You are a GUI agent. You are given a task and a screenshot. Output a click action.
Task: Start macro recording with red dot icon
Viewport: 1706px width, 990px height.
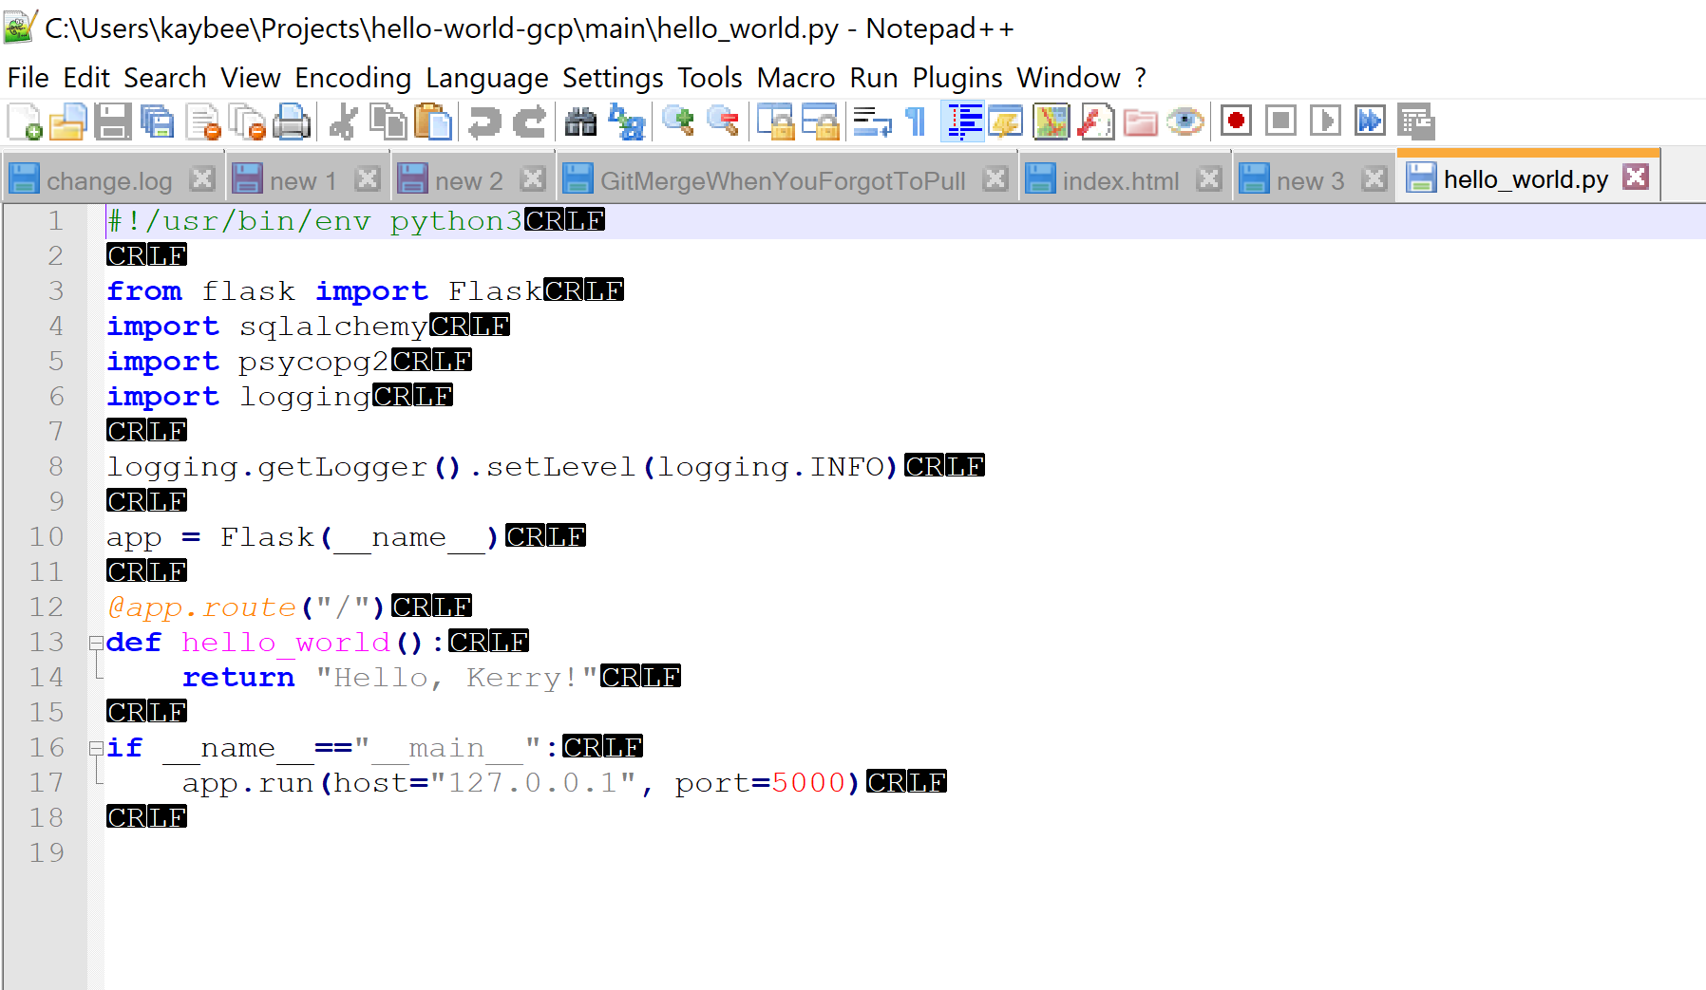1235,121
